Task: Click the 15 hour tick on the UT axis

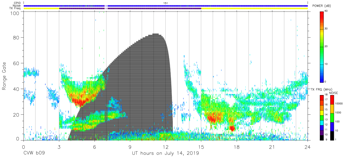Action: (201, 147)
